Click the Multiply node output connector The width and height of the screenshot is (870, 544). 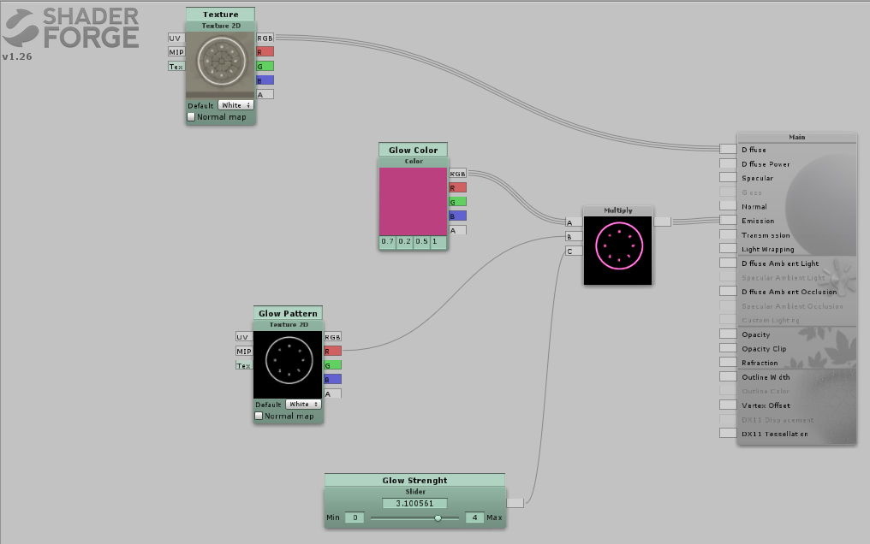click(x=663, y=222)
